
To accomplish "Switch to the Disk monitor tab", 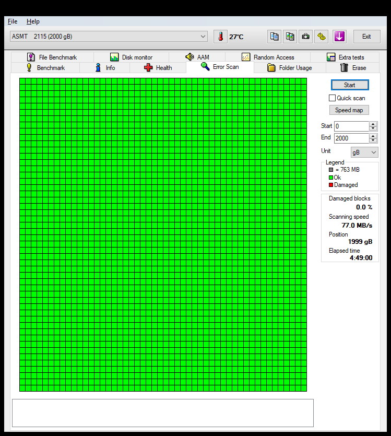I will click(x=131, y=57).
